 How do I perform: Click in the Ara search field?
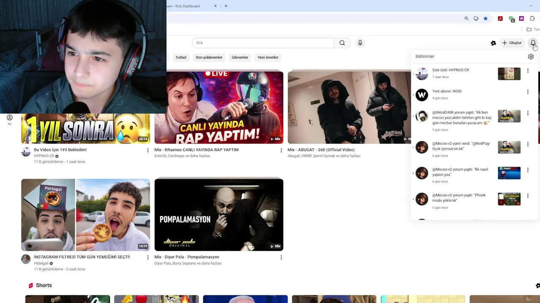pos(262,43)
